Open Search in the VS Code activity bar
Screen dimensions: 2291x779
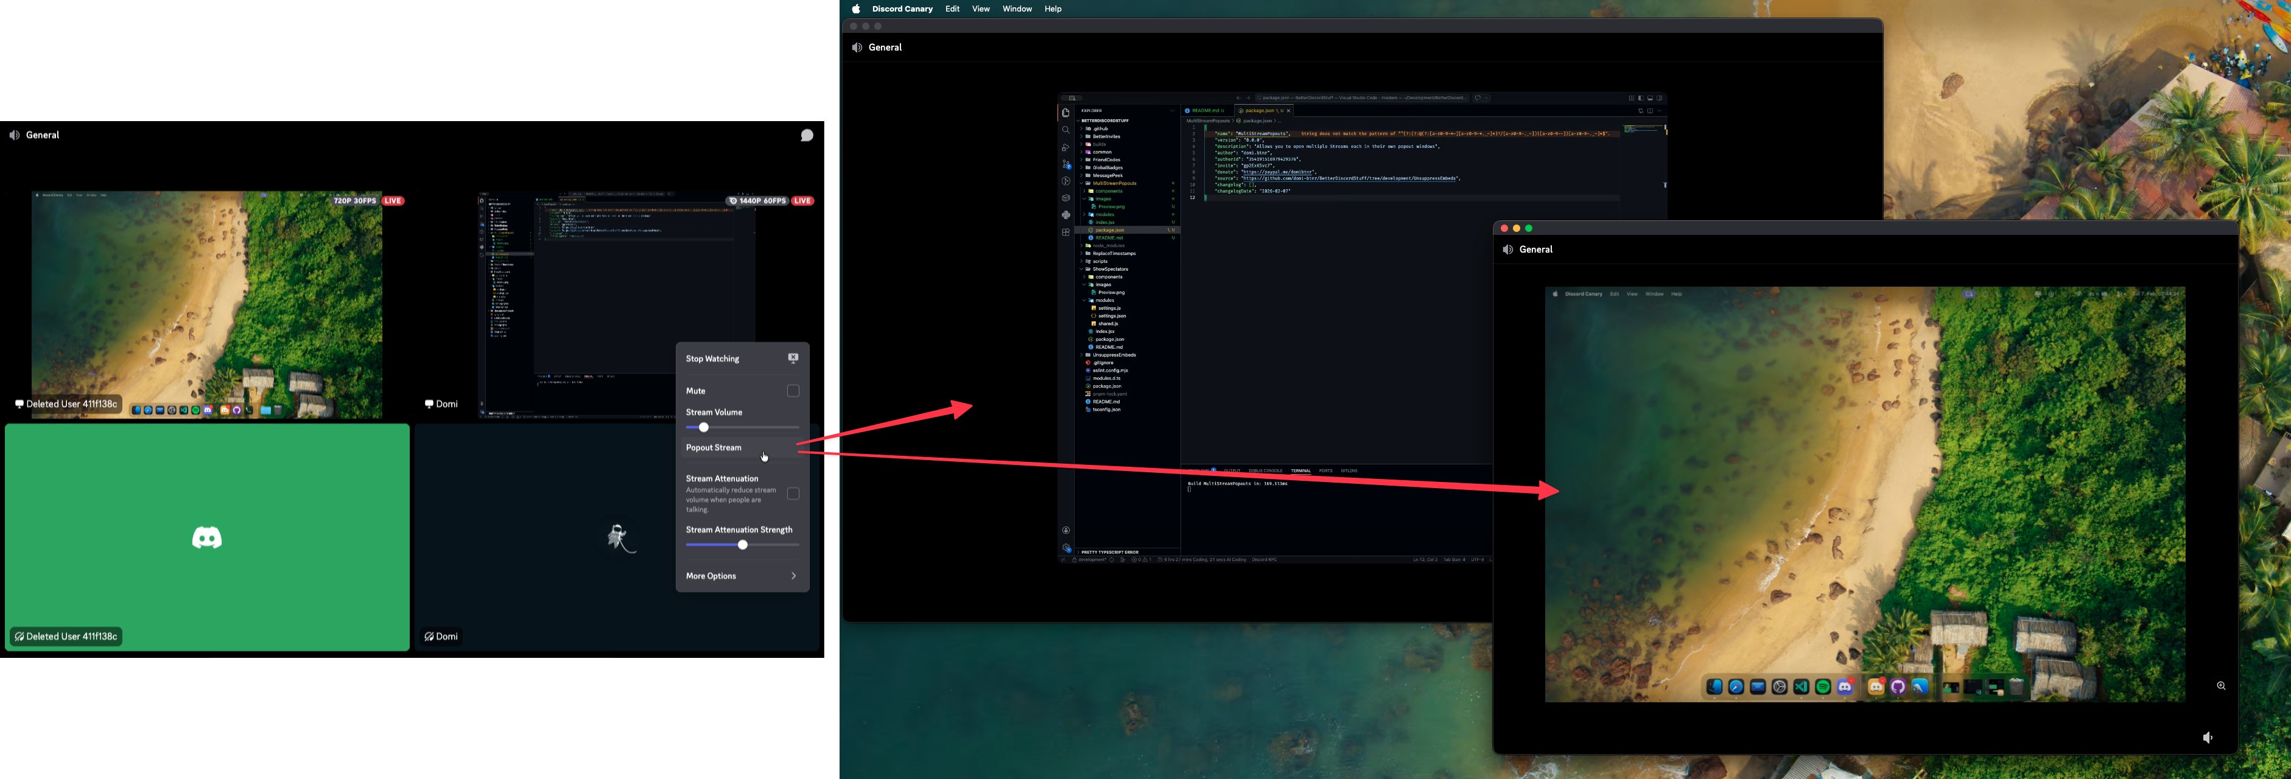(x=1065, y=130)
